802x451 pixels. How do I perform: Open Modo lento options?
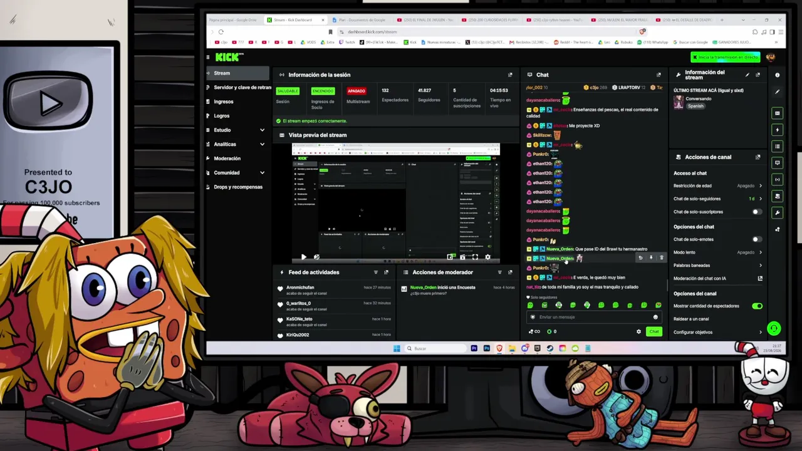click(718, 252)
